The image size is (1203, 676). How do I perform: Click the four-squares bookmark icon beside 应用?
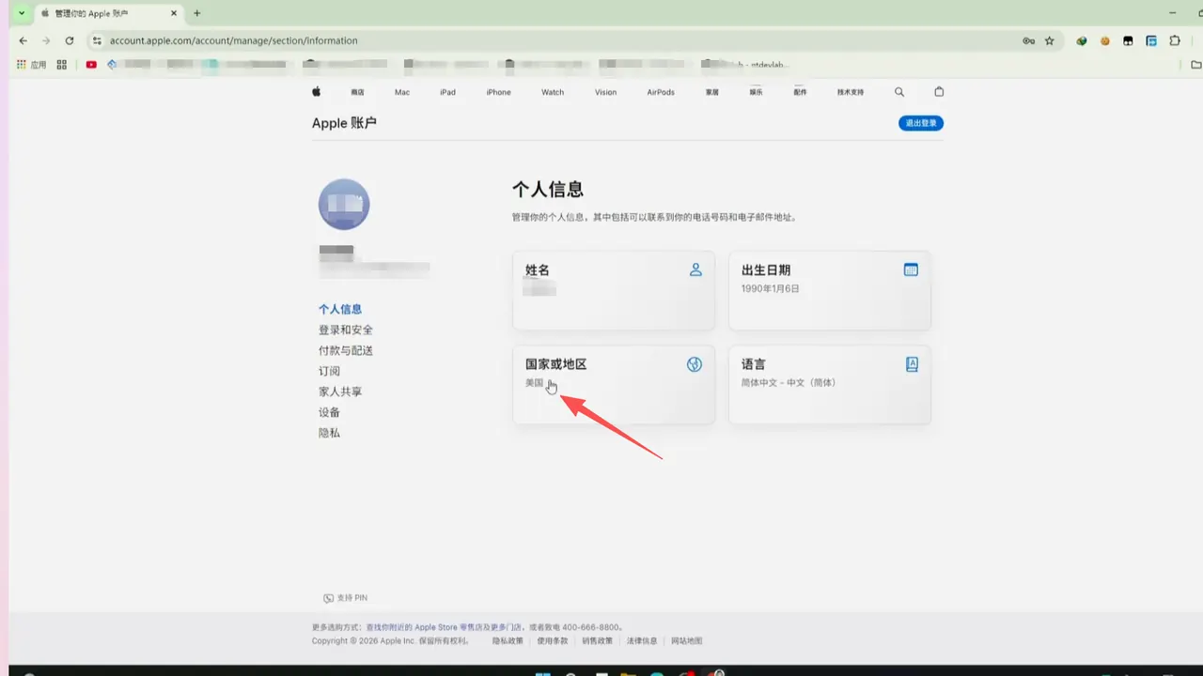[62, 65]
